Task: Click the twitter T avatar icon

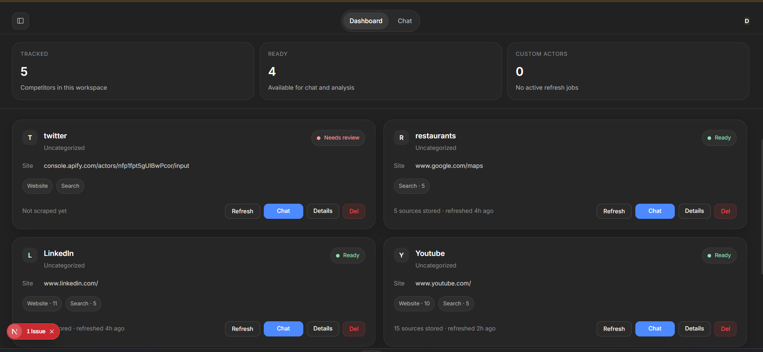Action: (x=30, y=138)
